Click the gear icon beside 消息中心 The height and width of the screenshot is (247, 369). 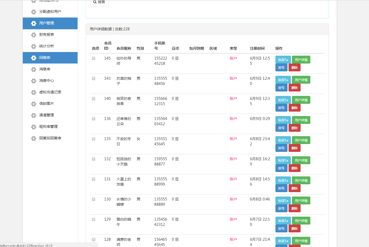tap(34, 81)
